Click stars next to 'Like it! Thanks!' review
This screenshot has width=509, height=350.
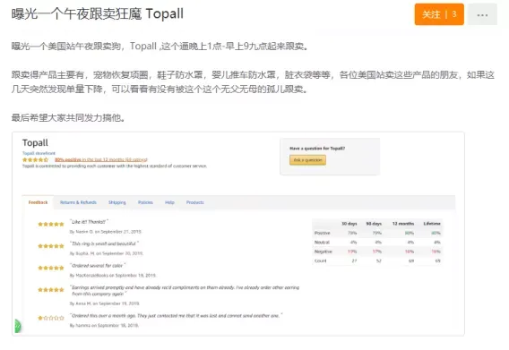tap(51, 224)
